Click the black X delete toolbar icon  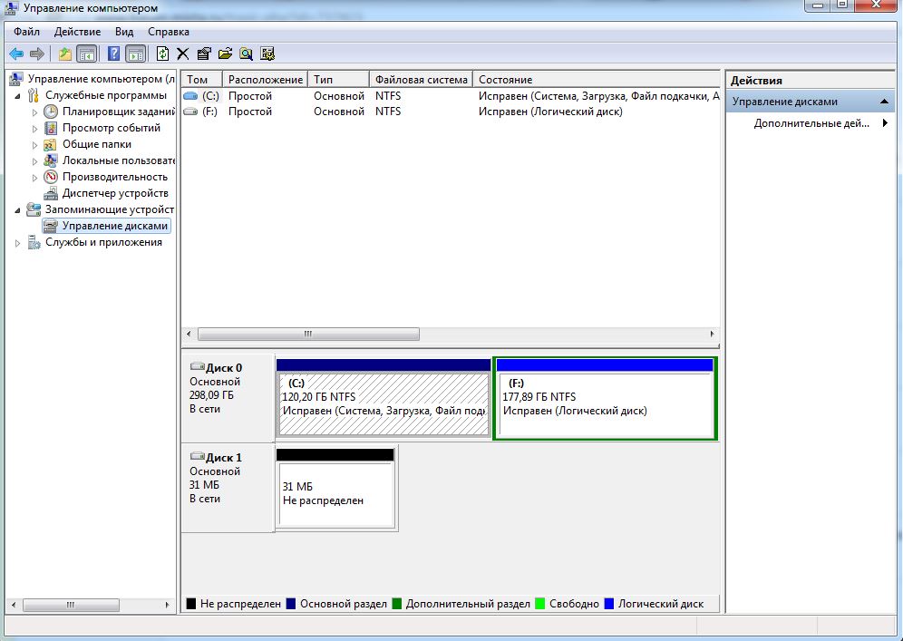click(x=183, y=54)
